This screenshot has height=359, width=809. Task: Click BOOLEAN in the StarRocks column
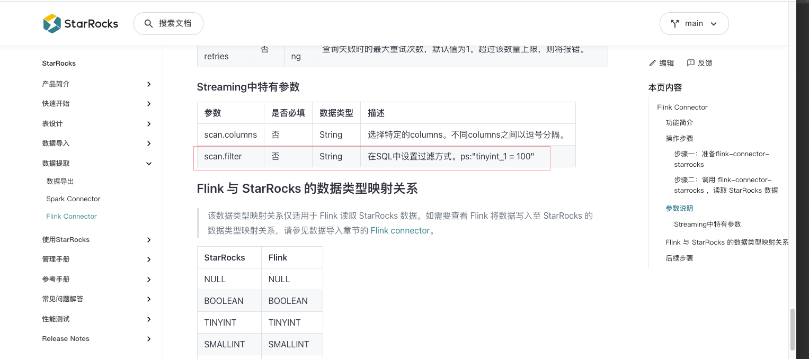coord(229,301)
